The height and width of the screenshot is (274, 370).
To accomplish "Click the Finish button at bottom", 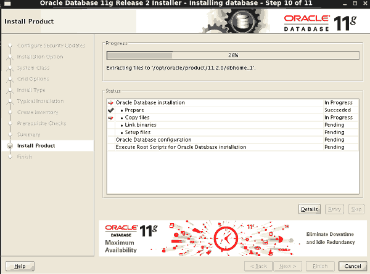I will (x=320, y=266).
